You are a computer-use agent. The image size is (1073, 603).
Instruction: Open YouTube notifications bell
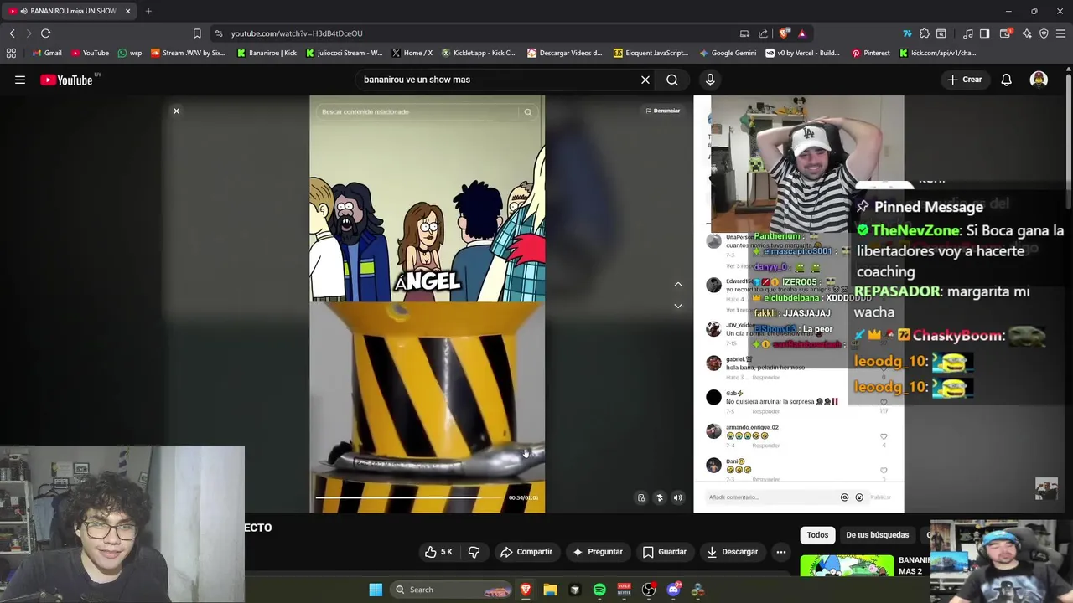1006,80
